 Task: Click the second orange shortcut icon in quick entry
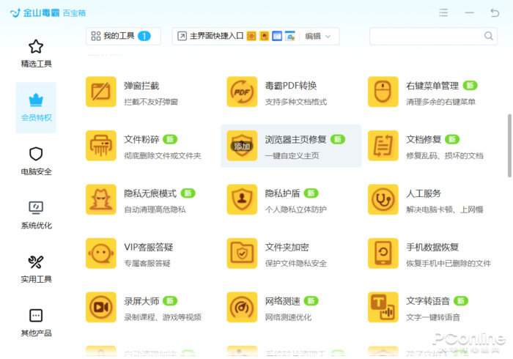click(264, 36)
